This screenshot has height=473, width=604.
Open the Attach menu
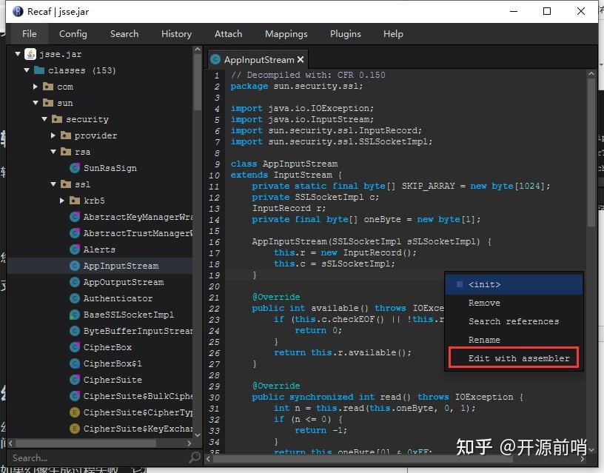coord(228,34)
